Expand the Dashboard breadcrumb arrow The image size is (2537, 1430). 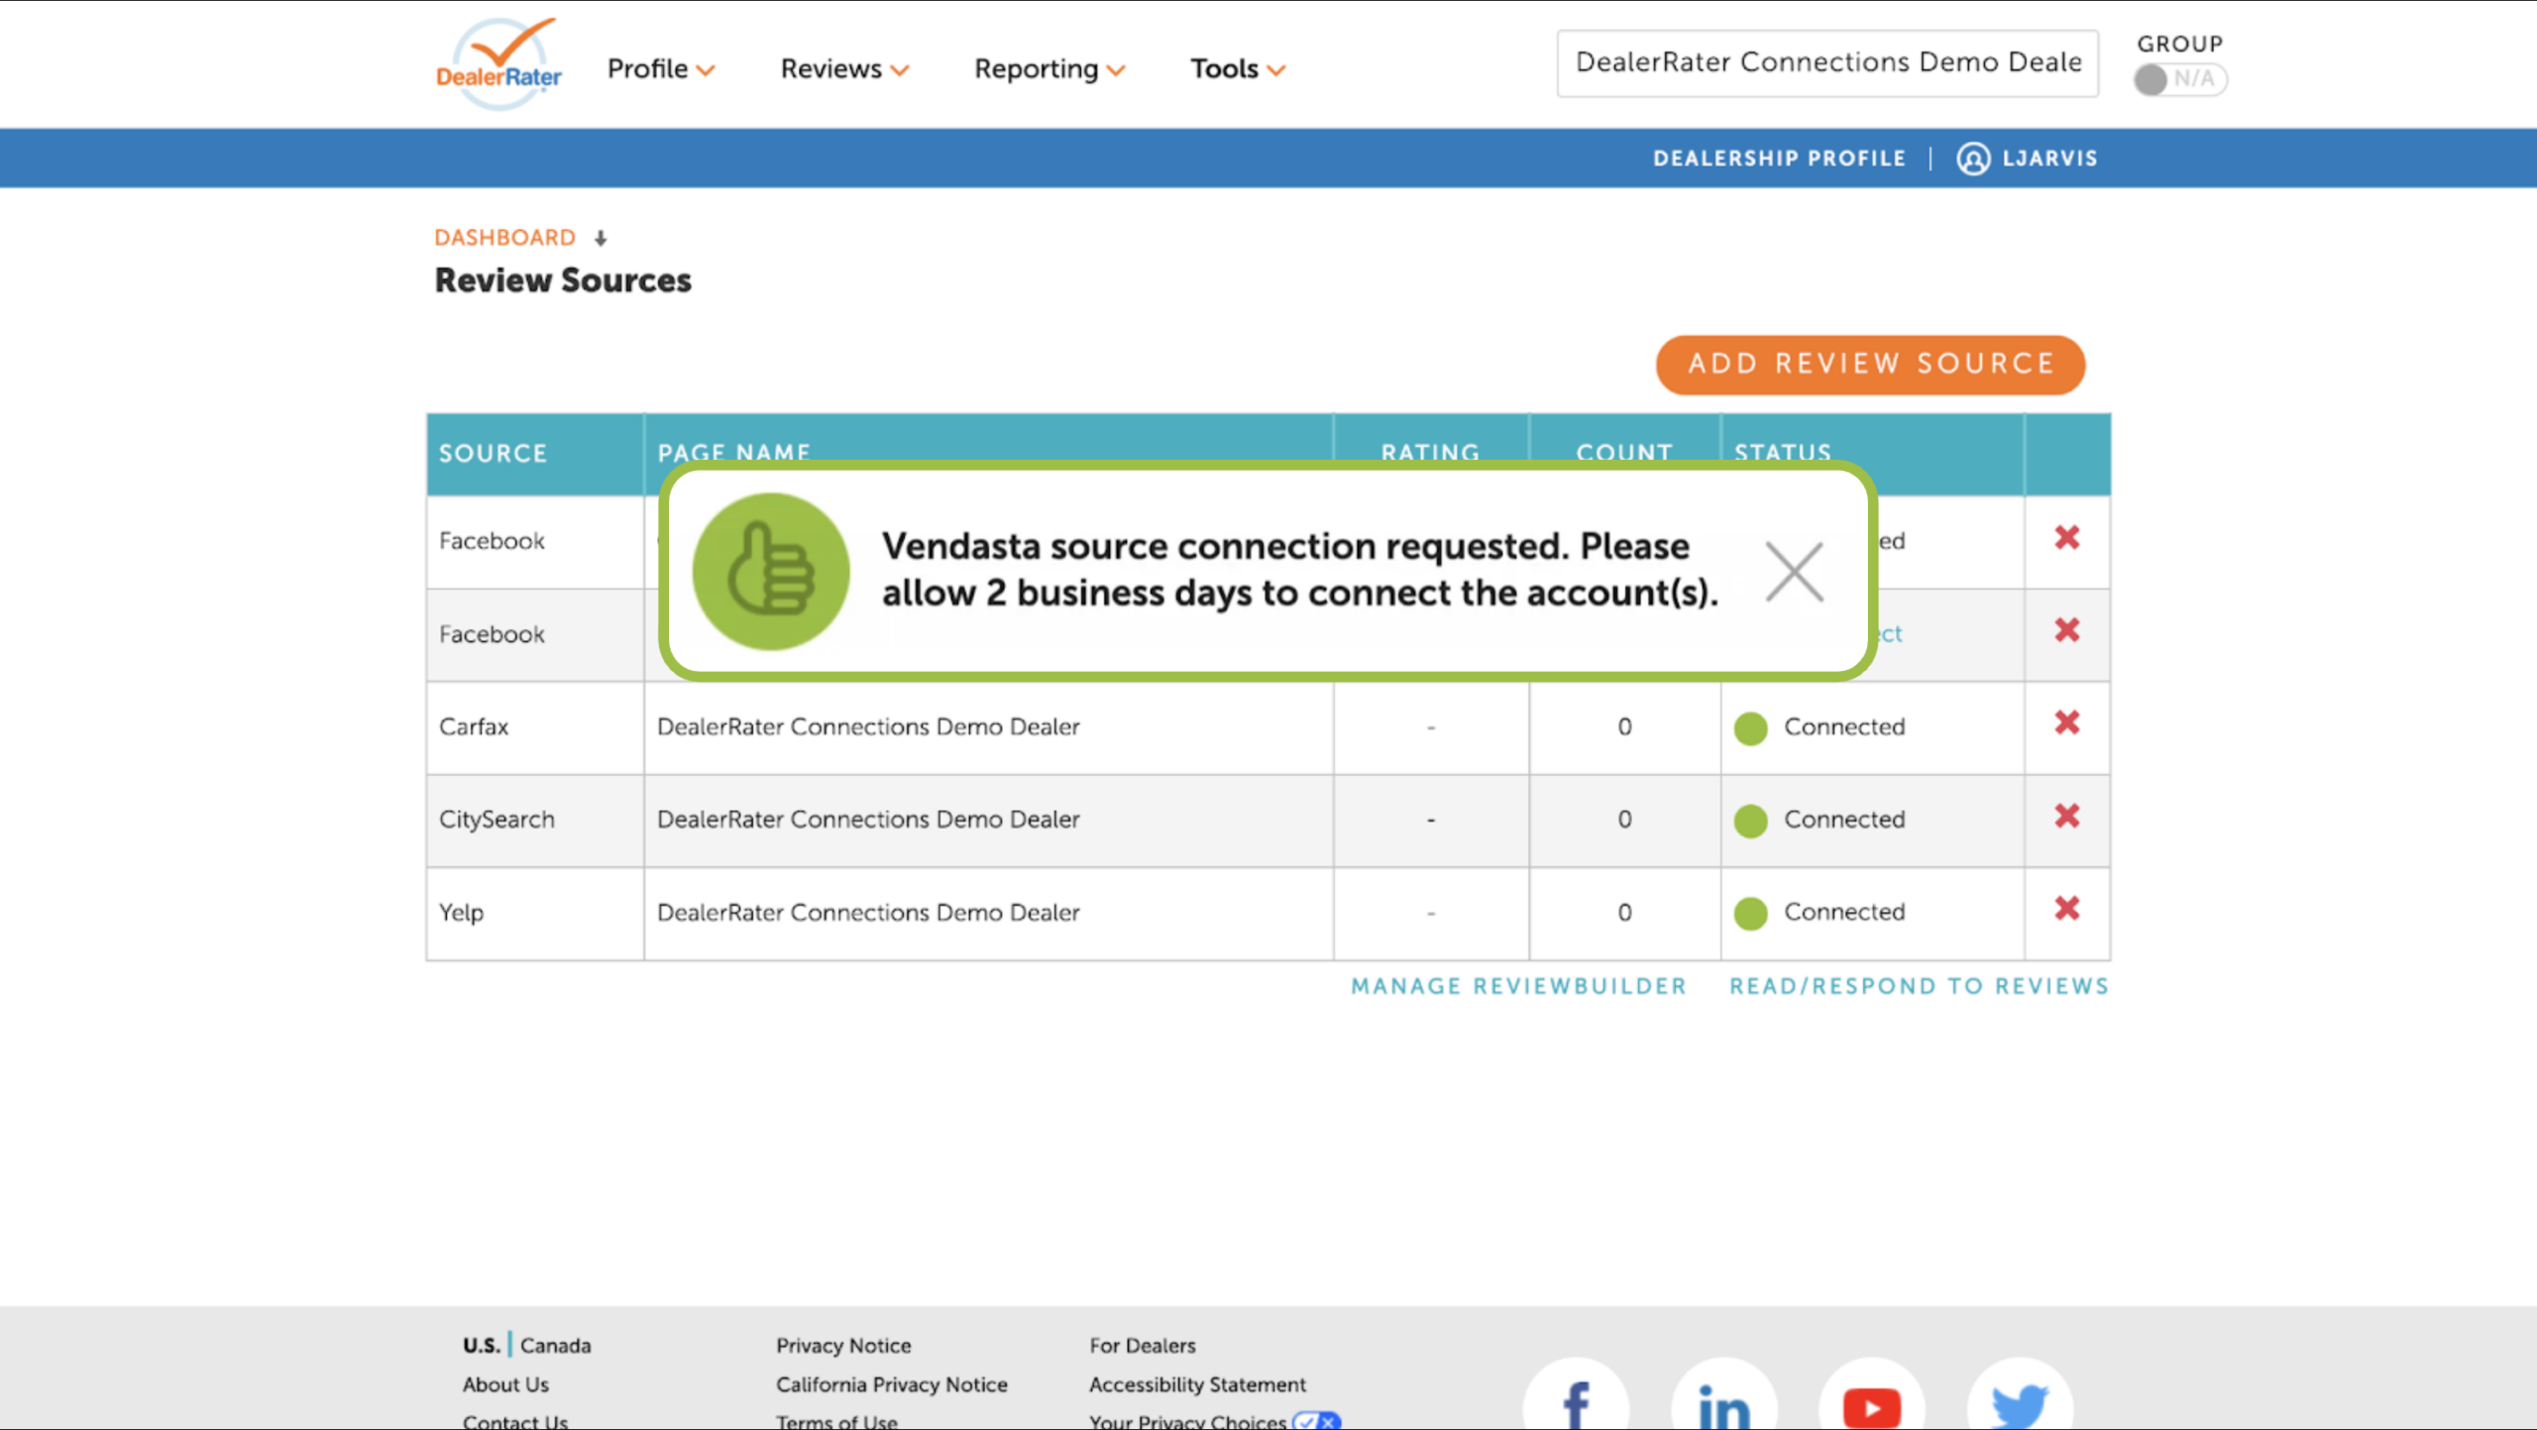[601, 238]
